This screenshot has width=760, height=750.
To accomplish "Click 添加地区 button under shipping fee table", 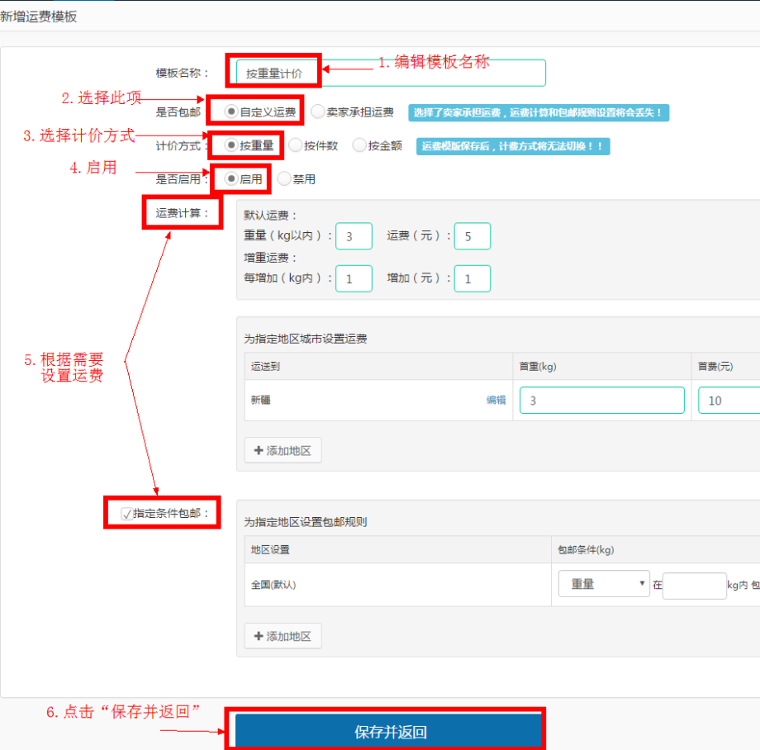I will [283, 450].
